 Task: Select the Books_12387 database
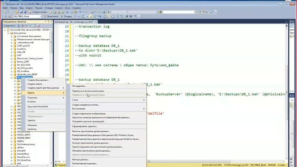(23, 62)
